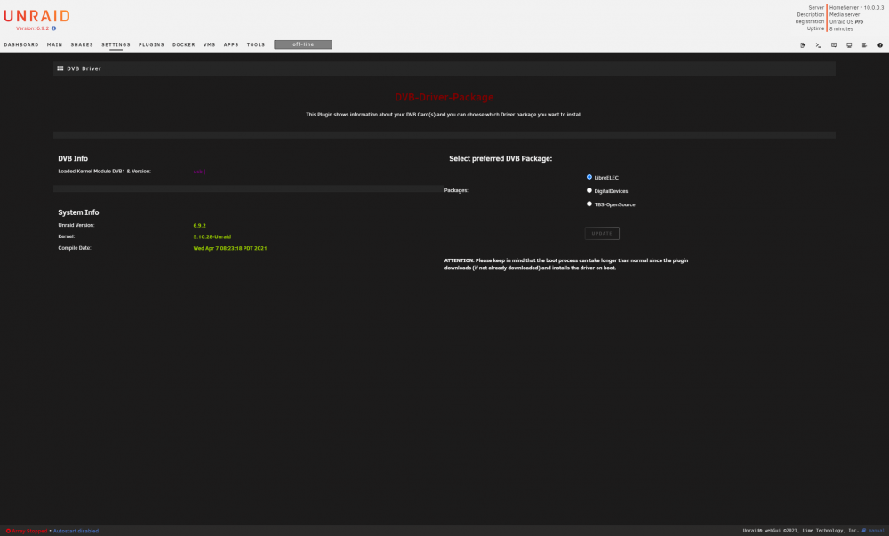The height and width of the screenshot is (536, 889).
Task: Open the Settings menu
Action: (x=116, y=44)
